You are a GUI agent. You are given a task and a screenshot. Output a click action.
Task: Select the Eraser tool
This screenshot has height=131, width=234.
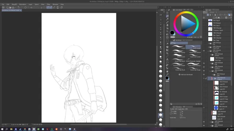167,25
